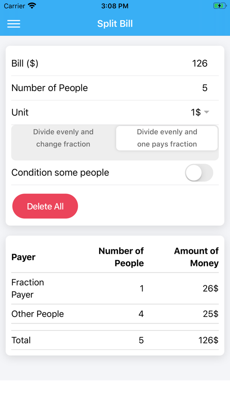Select Divide evenly and change fraction
This screenshot has width=230, height=410.
point(63,138)
